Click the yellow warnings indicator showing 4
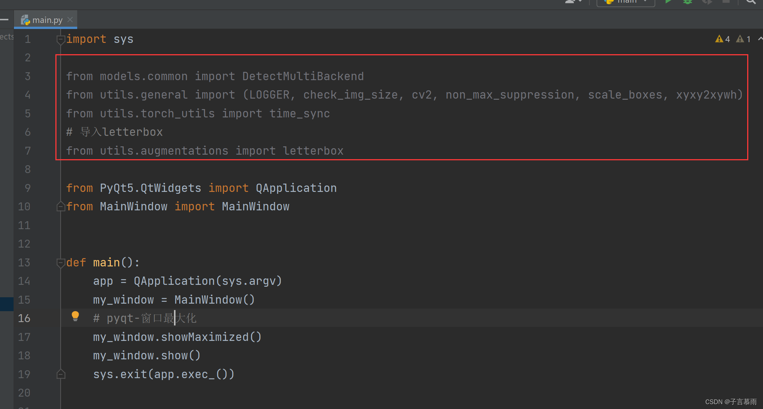This screenshot has height=409, width=763. [722, 39]
